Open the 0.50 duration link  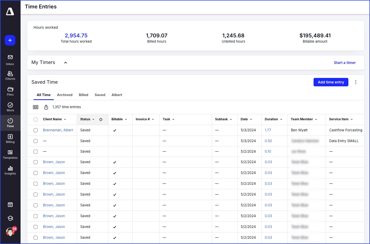[268, 141]
